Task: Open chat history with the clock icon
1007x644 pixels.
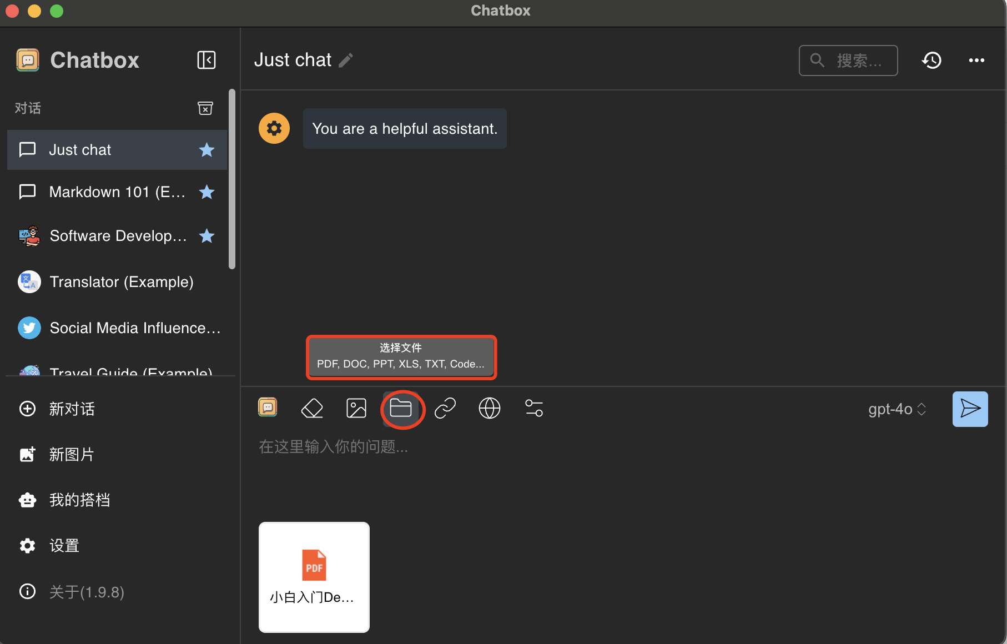Action: pyautogui.click(x=932, y=60)
